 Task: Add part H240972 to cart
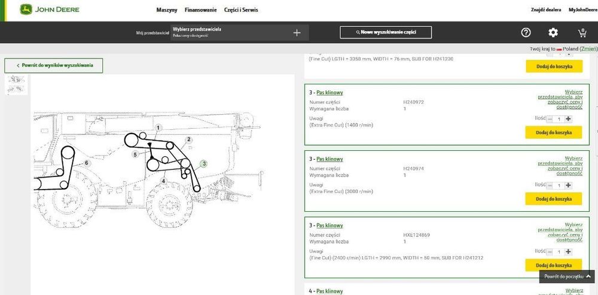coord(553,132)
